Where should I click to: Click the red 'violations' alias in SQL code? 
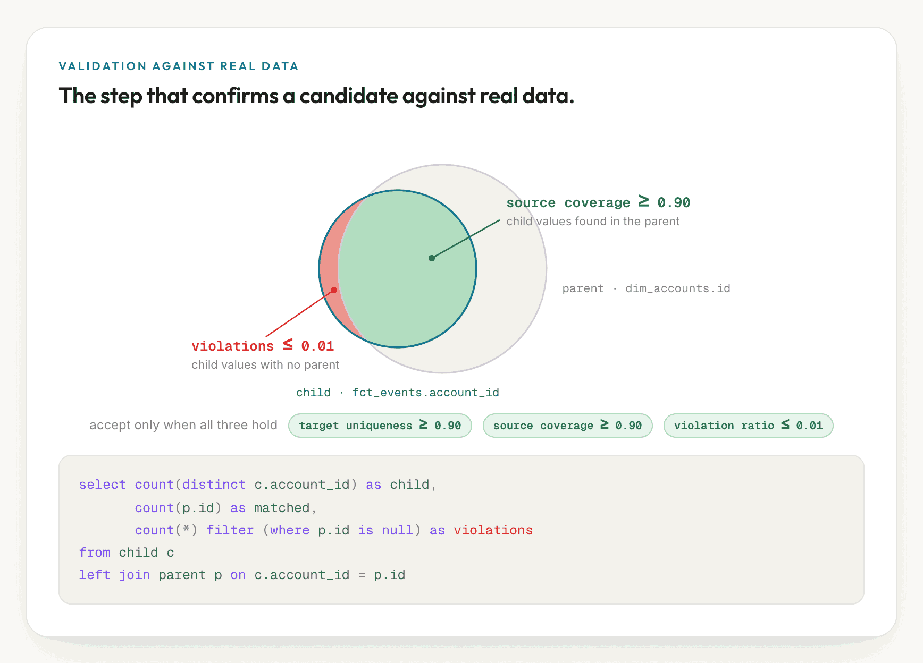click(x=493, y=530)
